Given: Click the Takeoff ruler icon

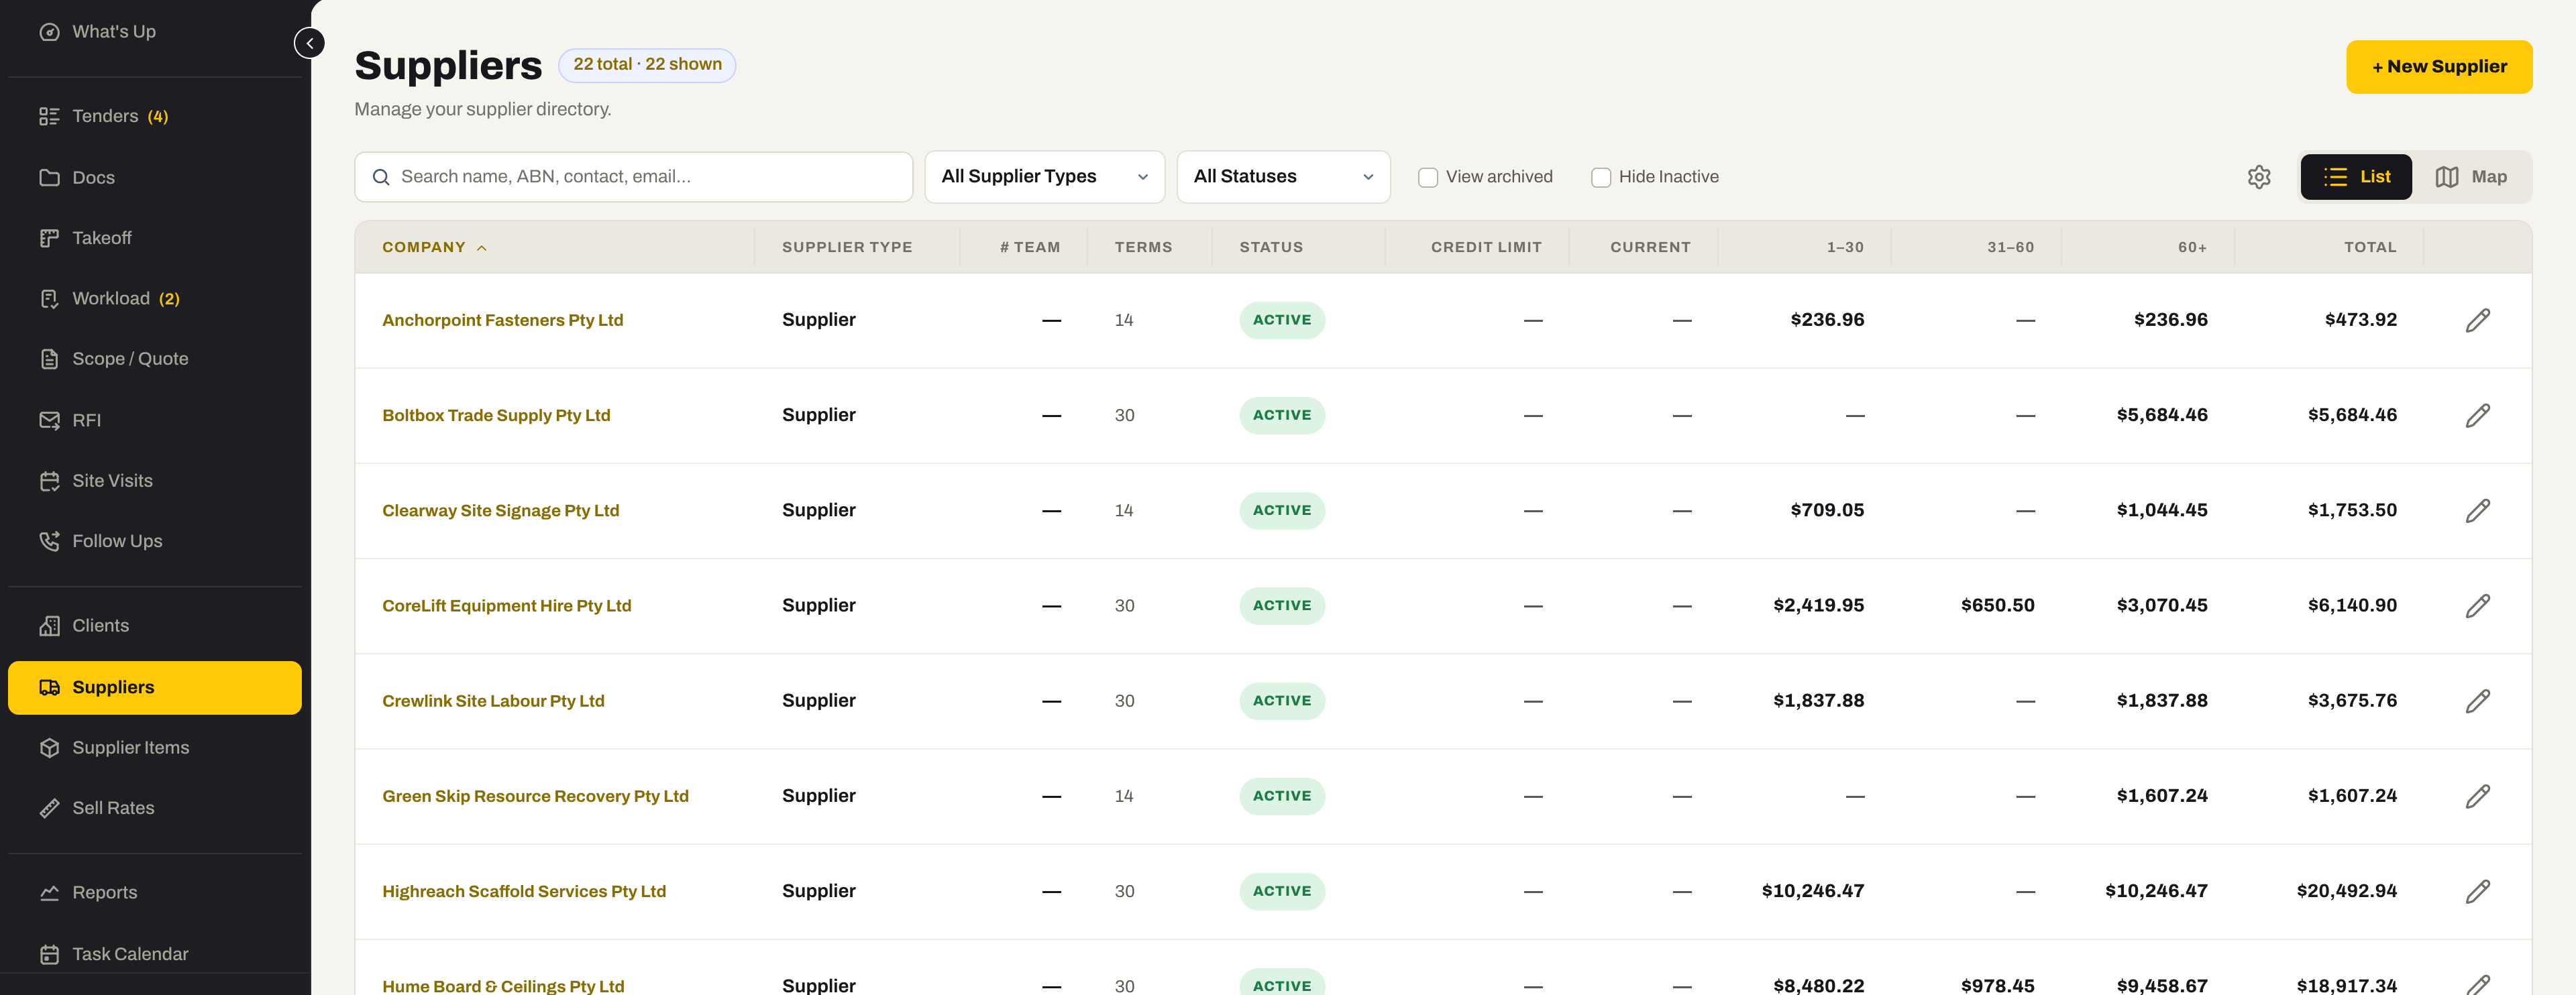Looking at the screenshot, I should pyautogui.click(x=49, y=238).
